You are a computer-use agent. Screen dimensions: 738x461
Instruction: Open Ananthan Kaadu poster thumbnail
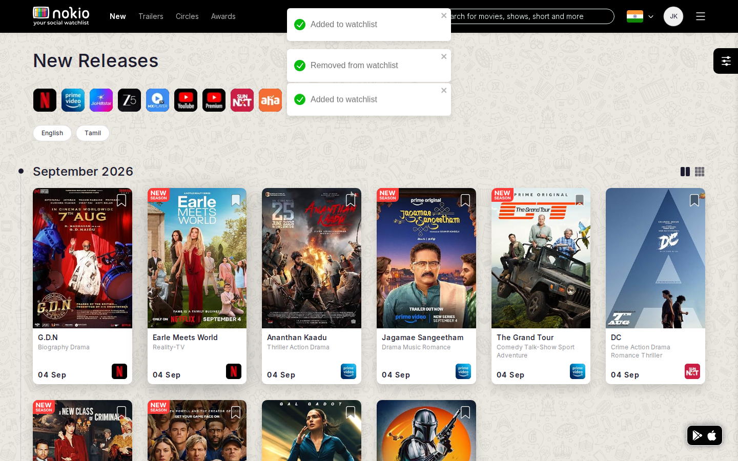pyautogui.click(x=312, y=258)
